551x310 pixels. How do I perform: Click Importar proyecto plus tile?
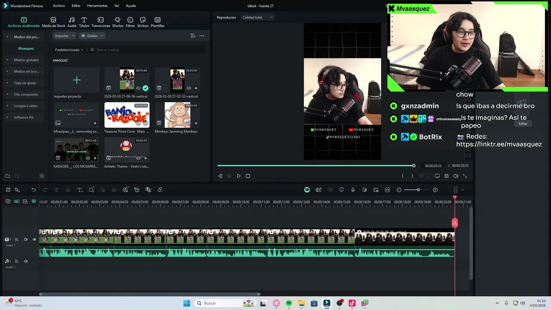pos(77,80)
